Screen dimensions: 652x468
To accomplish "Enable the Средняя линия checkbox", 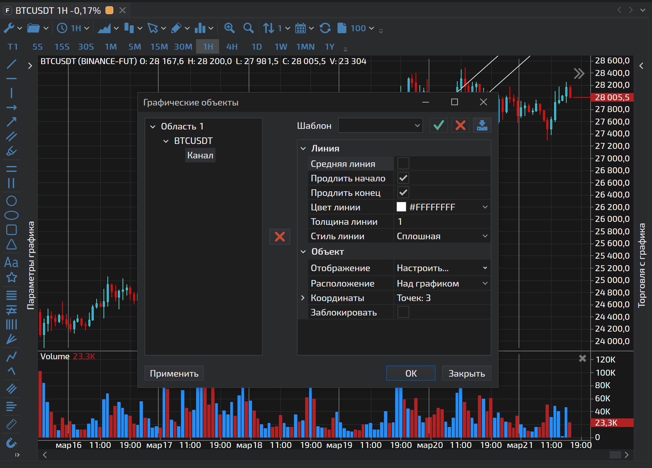I will point(403,163).
